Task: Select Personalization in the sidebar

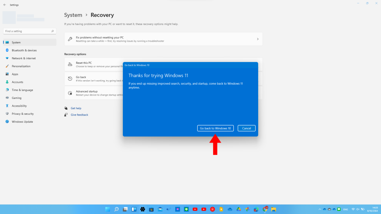Action: tap(30, 66)
